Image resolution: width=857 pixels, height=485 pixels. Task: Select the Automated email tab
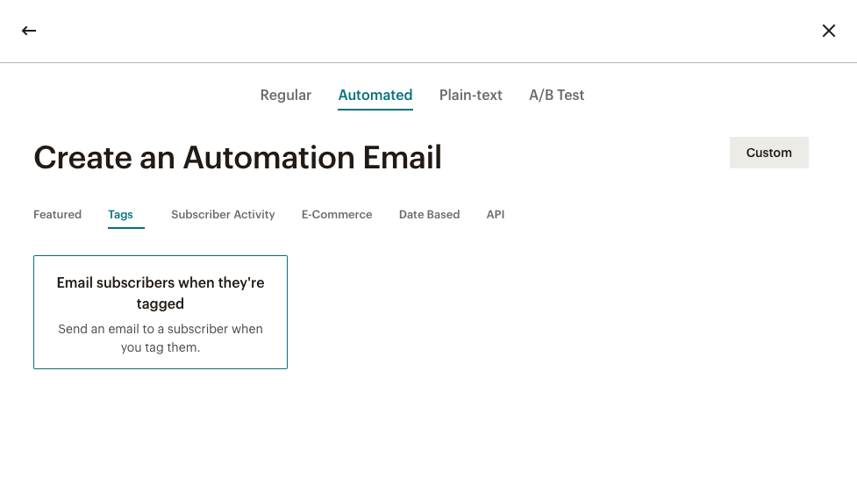click(x=375, y=95)
